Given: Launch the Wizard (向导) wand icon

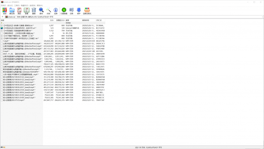Looking at the screenshot, I should pos(49,11).
